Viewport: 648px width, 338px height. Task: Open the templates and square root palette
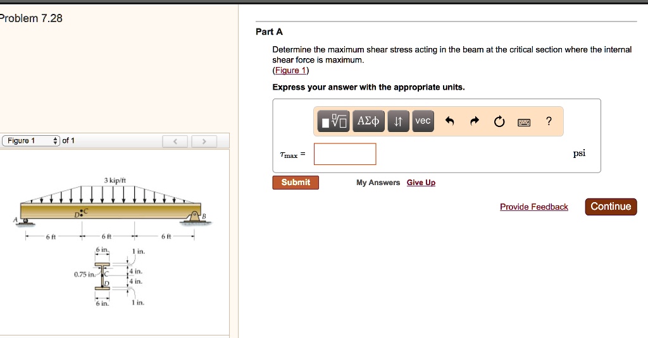[x=333, y=121]
